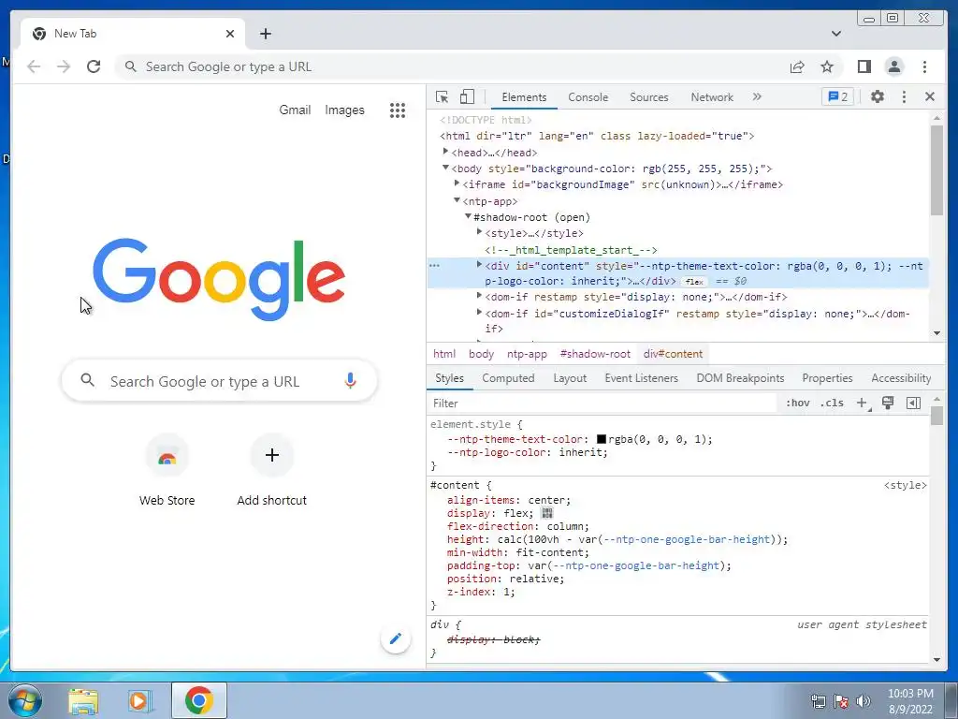Toggle the flex badge on div#content
The height and width of the screenshot is (719, 958).
[x=694, y=282]
